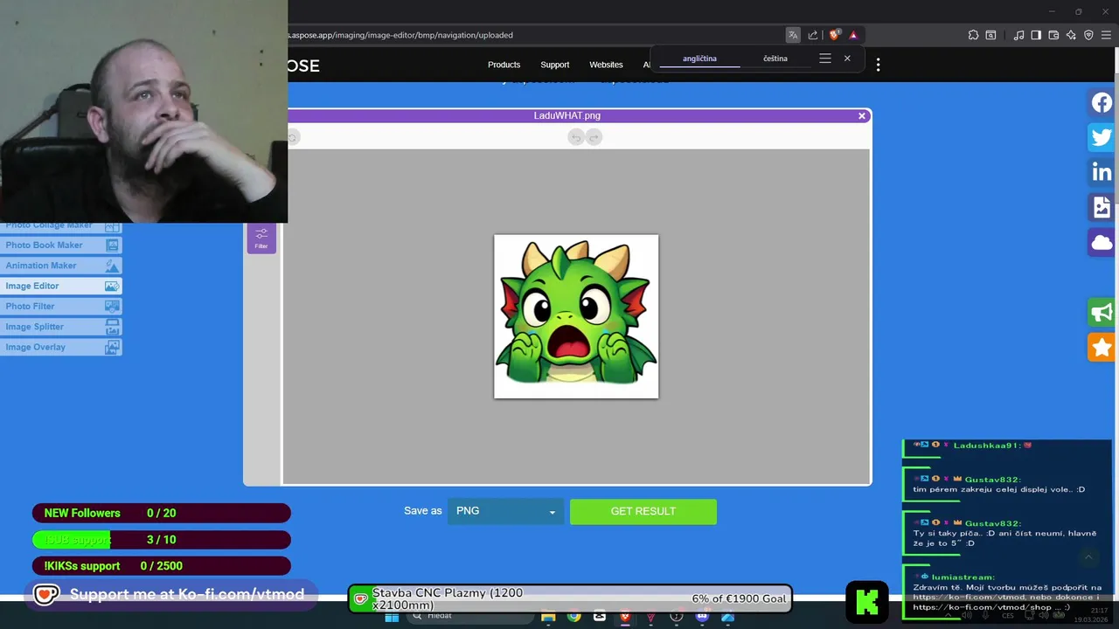Click the LaduWHAT.png title text
Viewport: 1119px width, 629px height.
[567, 115]
